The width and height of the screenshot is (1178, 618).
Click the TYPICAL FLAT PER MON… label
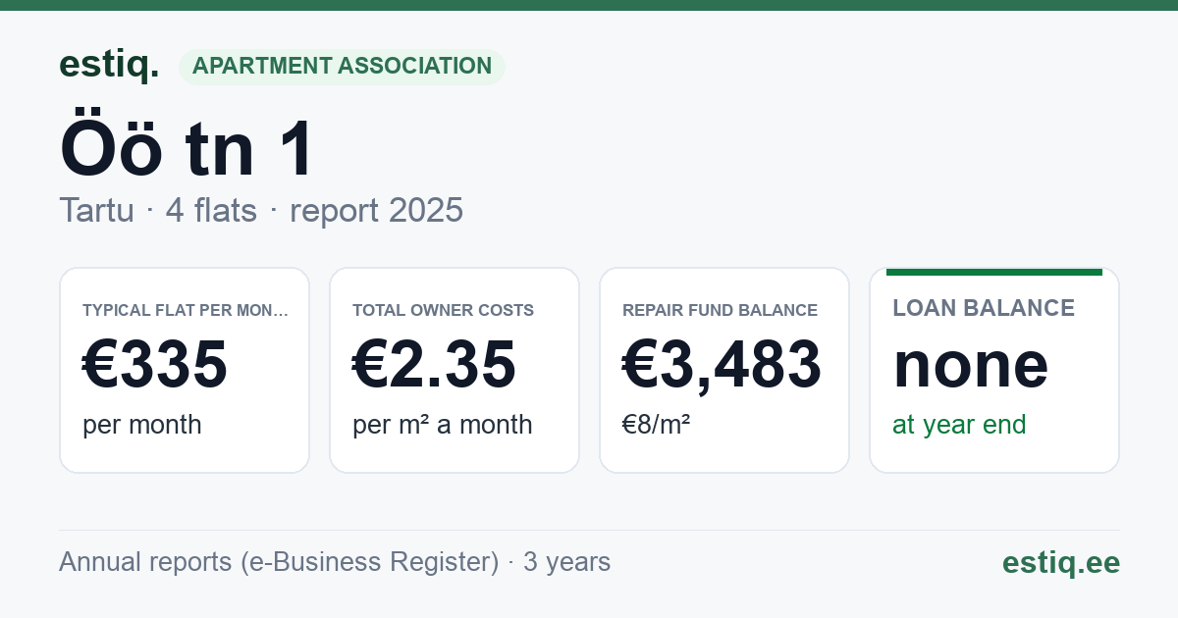(x=186, y=310)
